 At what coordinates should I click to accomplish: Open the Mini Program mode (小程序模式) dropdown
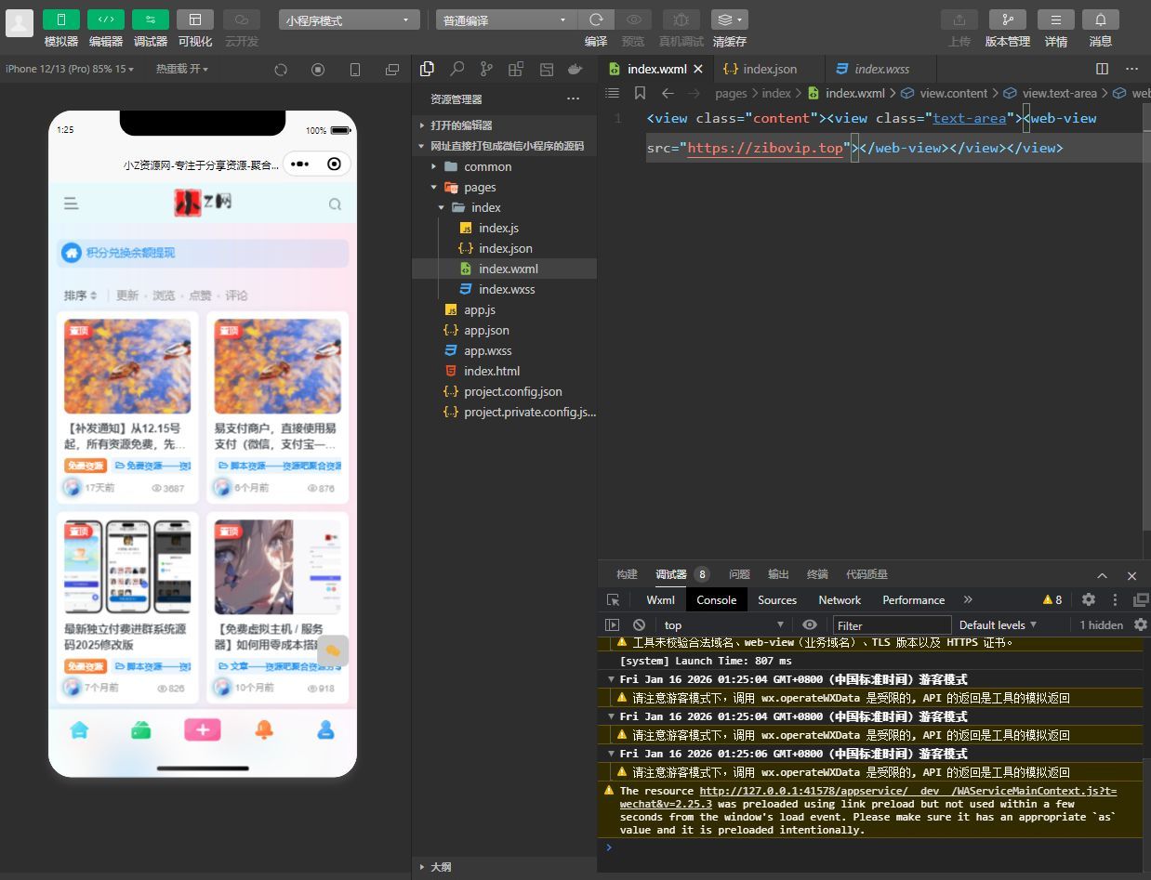point(349,20)
